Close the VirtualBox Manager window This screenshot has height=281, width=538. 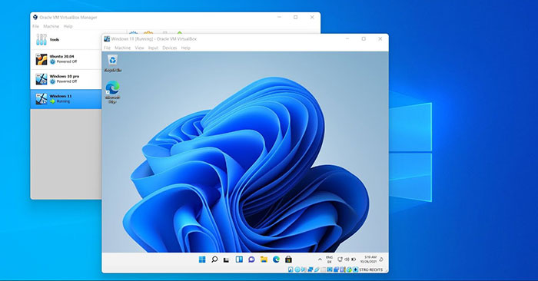click(312, 17)
